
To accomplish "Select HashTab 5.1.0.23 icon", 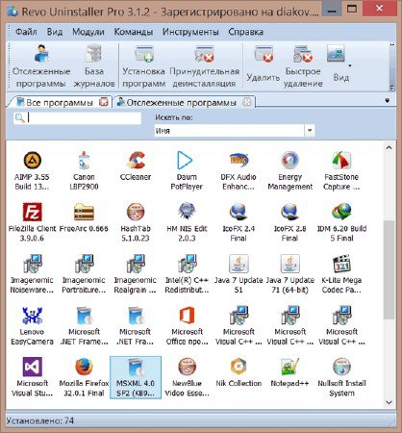I will point(136,222).
